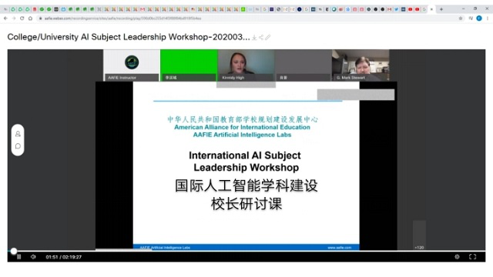Open a new browser tab
The height and width of the screenshot is (277, 493).
441,9
